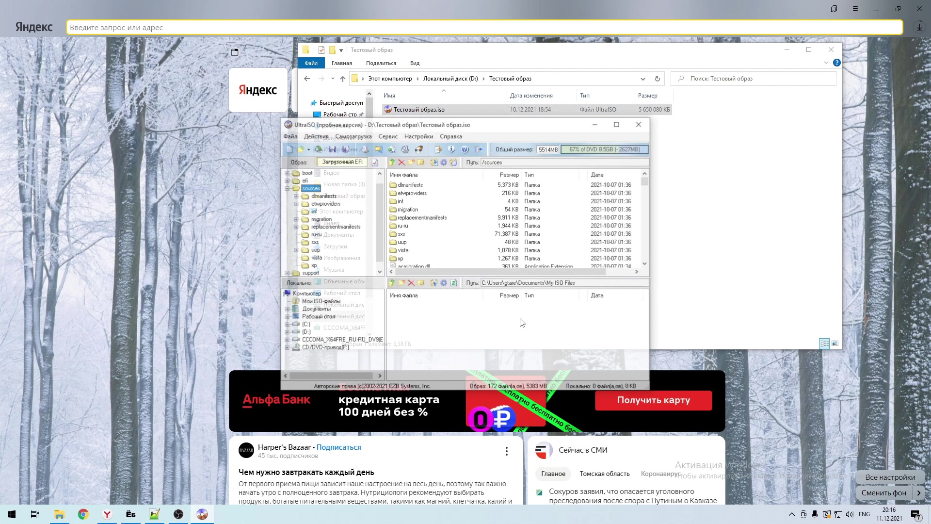
Task: Open the Настройки menu in UltraISO
Action: click(419, 136)
